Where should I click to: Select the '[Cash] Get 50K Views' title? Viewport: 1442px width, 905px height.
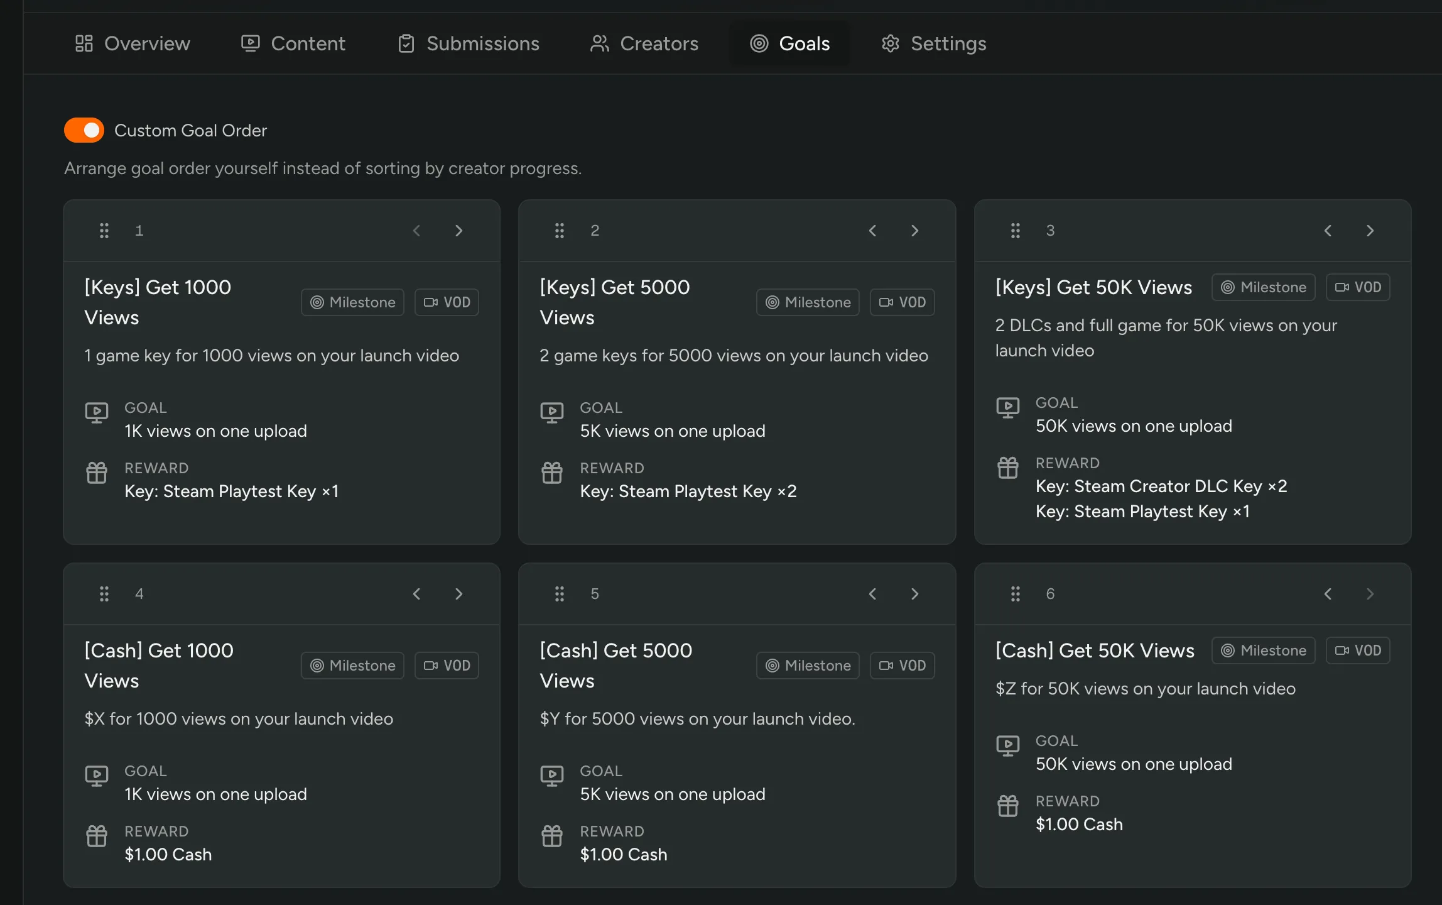(x=1095, y=650)
